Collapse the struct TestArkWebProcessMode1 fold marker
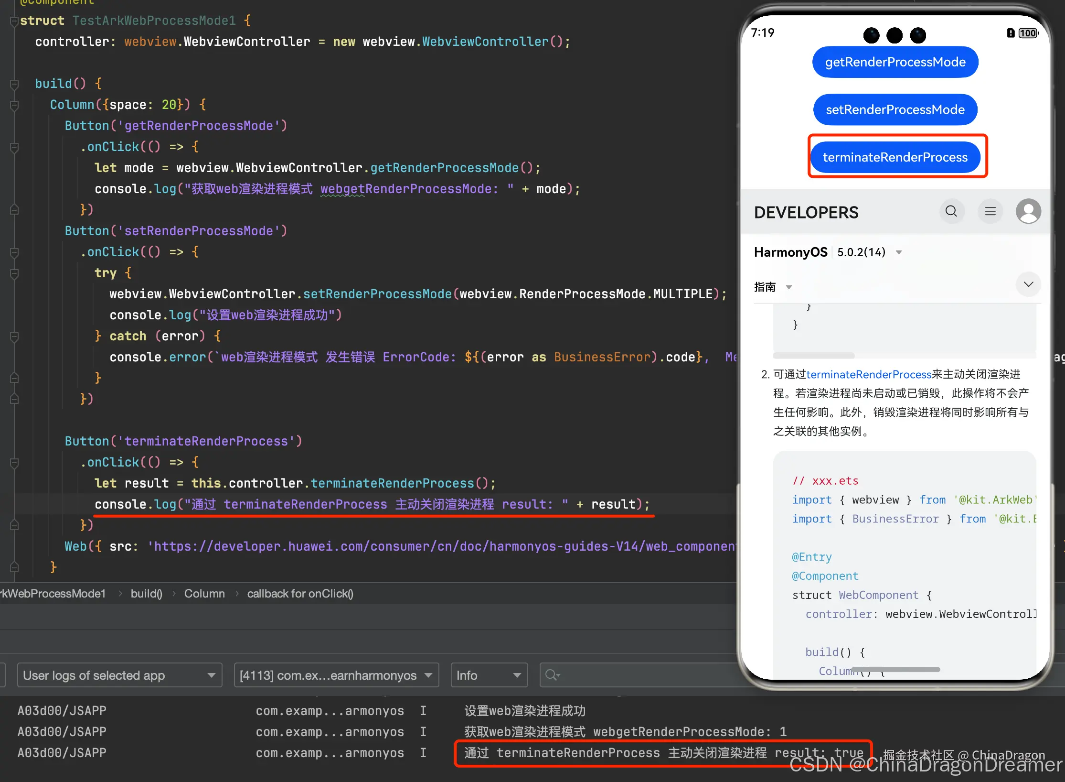Viewport: 1065px width, 782px height. tap(14, 21)
